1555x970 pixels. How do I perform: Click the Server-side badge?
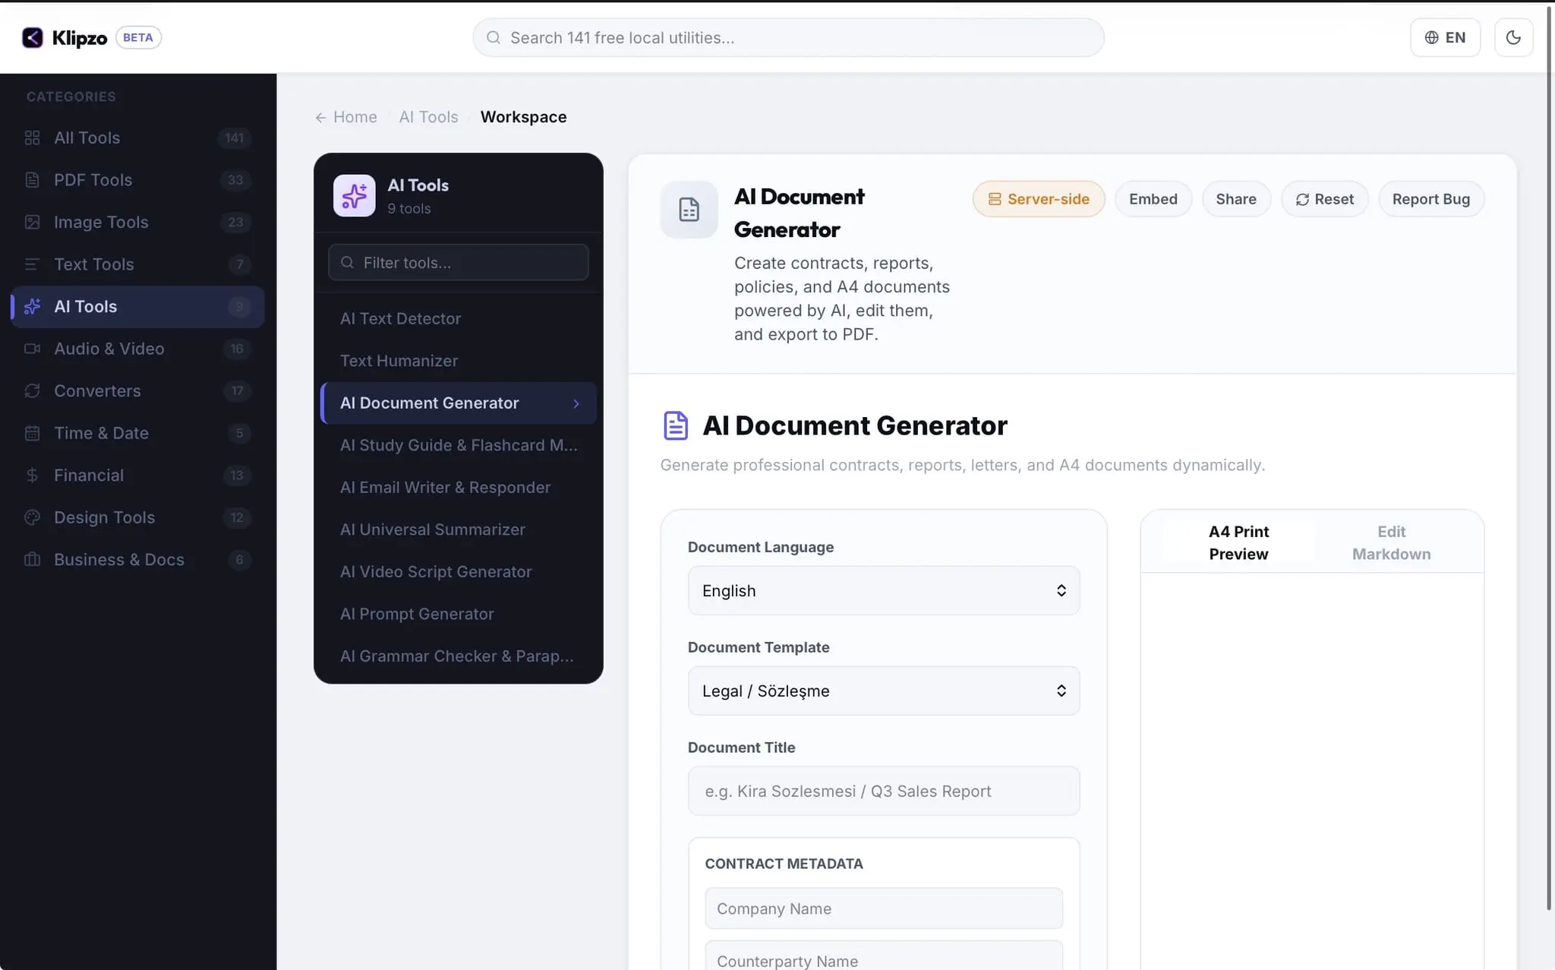coord(1039,199)
